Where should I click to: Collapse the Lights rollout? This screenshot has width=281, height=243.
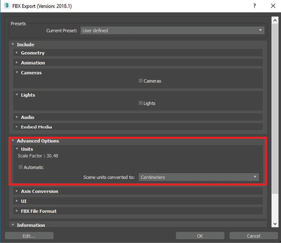tap(17, 94)
